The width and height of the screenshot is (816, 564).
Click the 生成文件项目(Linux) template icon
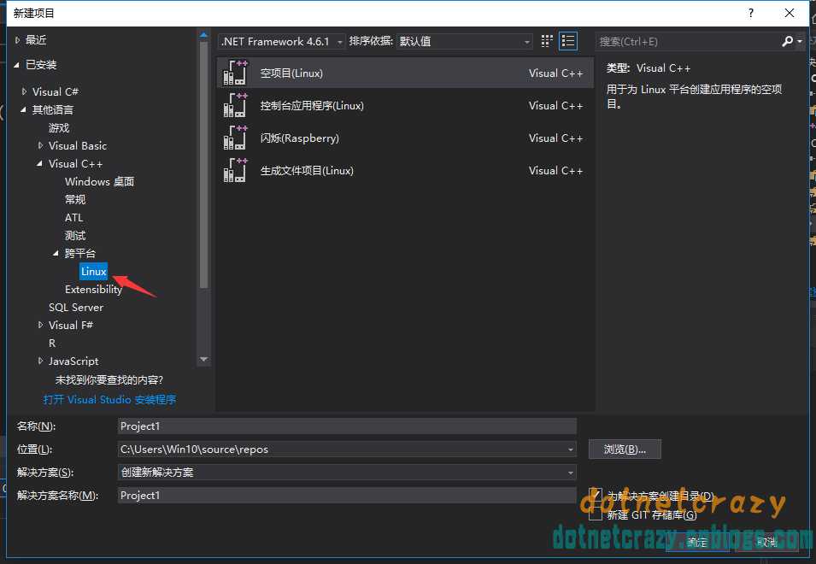[235, 171]
